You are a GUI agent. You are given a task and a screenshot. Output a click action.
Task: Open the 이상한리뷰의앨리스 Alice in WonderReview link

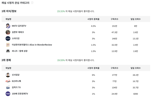pos(32,45)
